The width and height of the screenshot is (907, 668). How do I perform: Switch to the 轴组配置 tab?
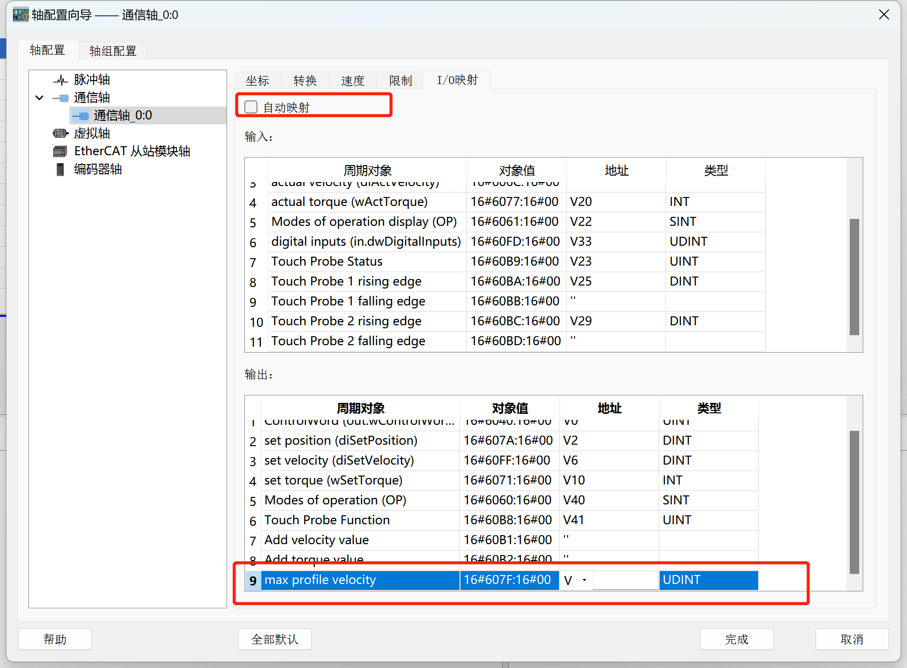(113, 51)
